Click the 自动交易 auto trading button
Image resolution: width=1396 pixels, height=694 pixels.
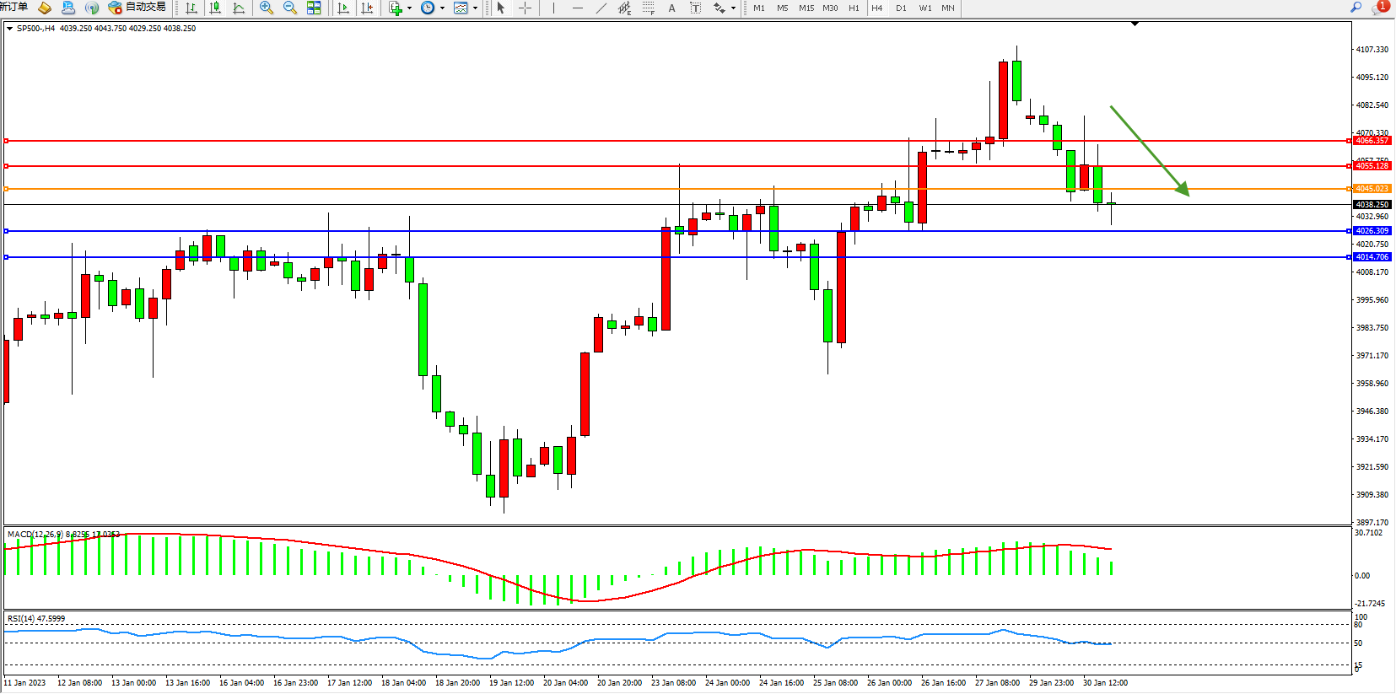click(137, 7)
